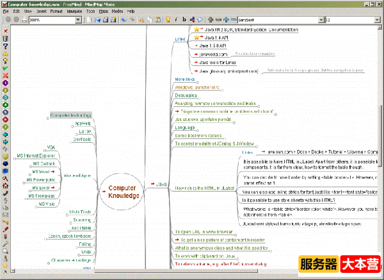Select the LaTeX node
The width and height of the screenshot is (384, 280).
coord(85,131)
